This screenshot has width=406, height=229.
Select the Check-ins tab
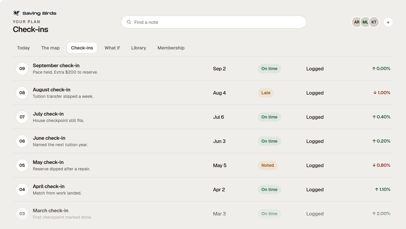tap(82, 48)
